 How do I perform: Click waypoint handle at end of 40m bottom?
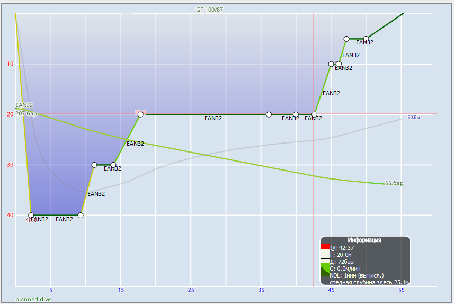point(80,215)
